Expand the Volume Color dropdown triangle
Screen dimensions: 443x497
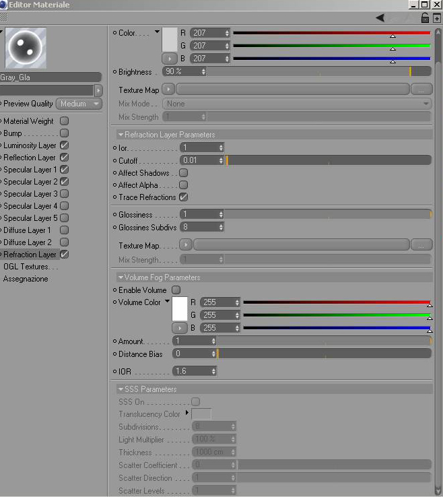[167, 301]
